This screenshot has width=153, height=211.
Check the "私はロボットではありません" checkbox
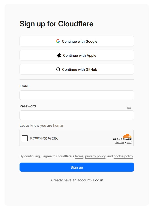coord(25,138)
